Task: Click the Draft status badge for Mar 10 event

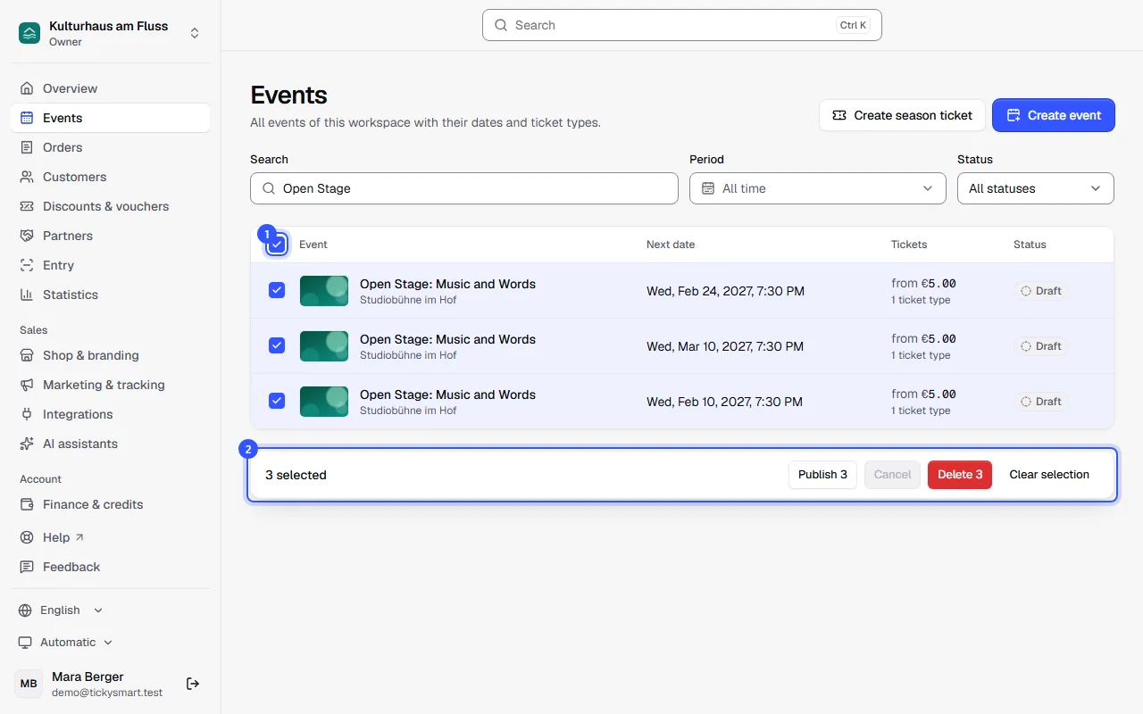Action: tap(1041, 346)
